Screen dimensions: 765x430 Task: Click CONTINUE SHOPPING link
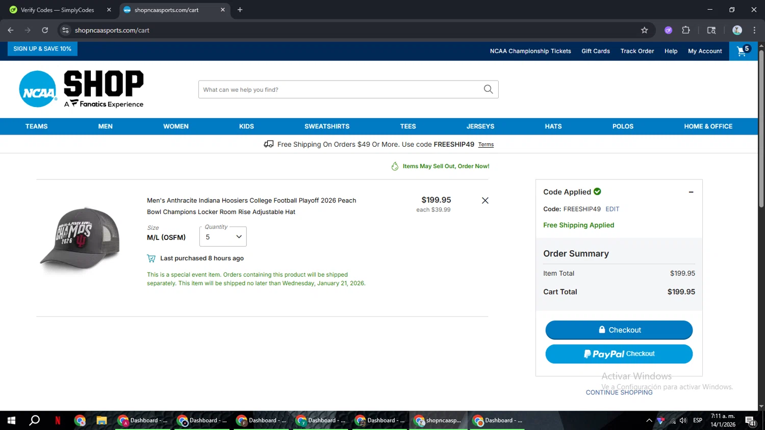pos(619,392)
